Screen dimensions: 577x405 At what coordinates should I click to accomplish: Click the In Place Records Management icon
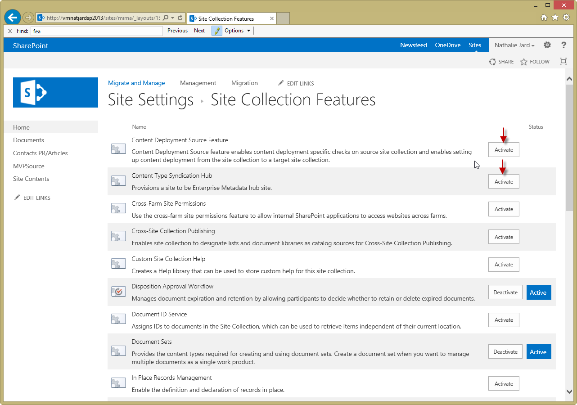point(118,383)
